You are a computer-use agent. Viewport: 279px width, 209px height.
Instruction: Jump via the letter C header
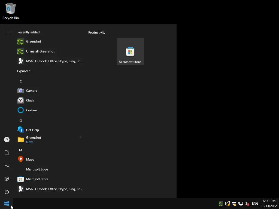21,81
